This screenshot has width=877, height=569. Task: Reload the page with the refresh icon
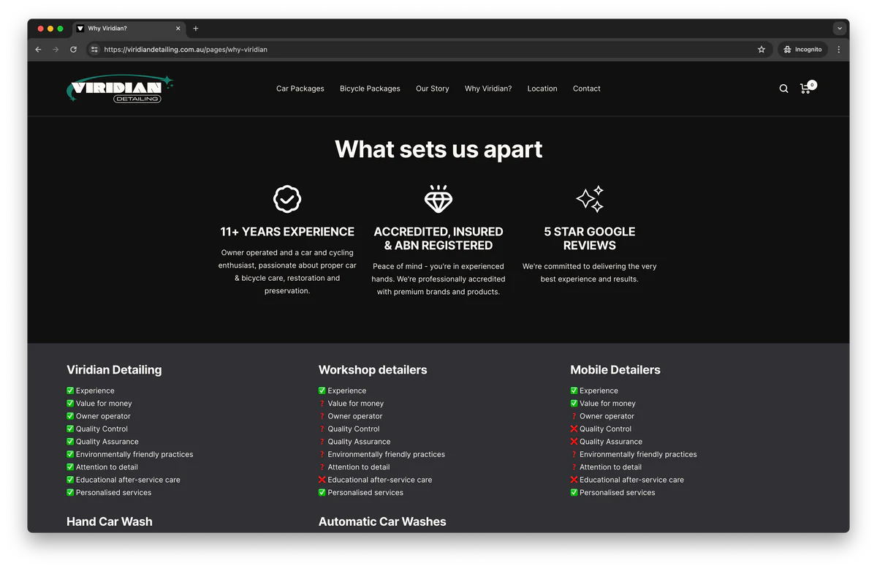point(73,50)
